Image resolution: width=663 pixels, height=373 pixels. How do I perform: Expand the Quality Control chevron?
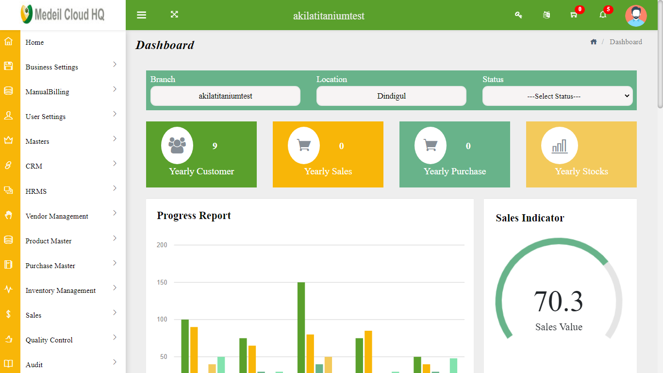(115, 337)
